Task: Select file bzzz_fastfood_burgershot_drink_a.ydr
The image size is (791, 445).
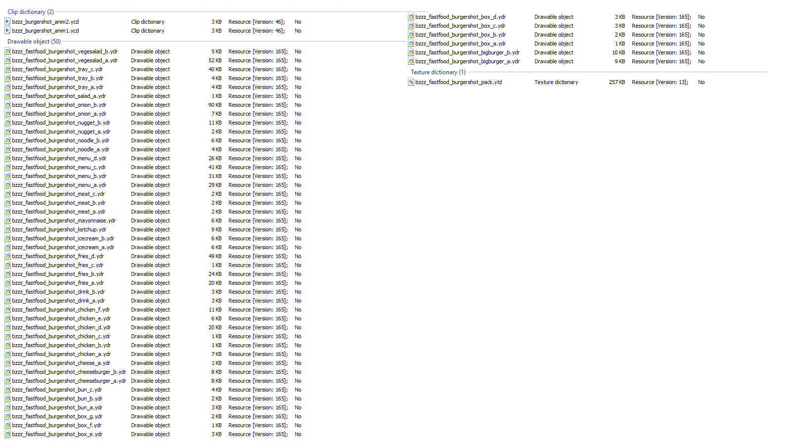Action: click(58, 301)
